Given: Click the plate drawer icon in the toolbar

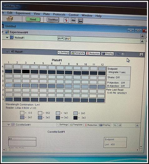Looking at the screenshot, I should click(x=73, y=20).
